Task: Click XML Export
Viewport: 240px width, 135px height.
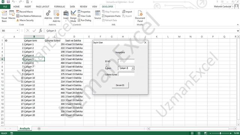Action: click(127, 16)
